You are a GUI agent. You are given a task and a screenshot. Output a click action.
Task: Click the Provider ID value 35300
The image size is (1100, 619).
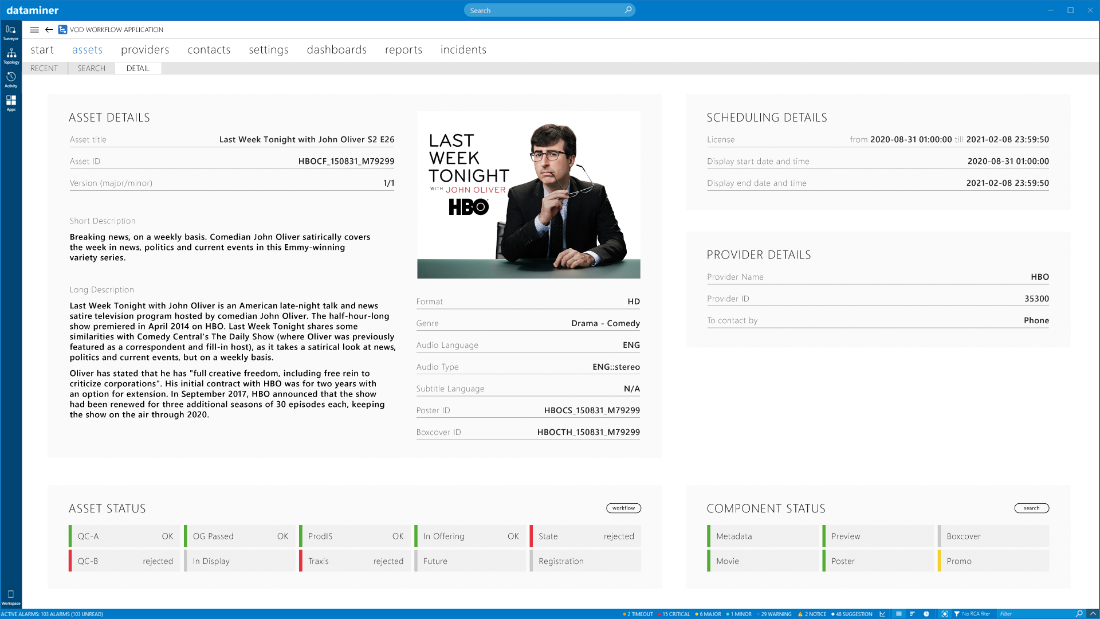[1036, 299]
